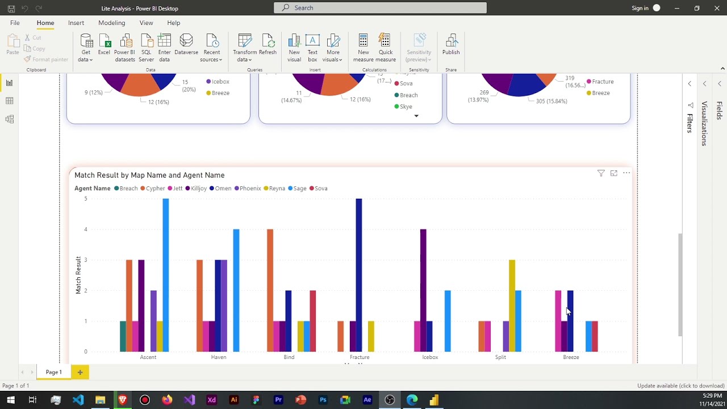Click Sign in link
This screenshot has width=727, height=409.
[640, 8]
